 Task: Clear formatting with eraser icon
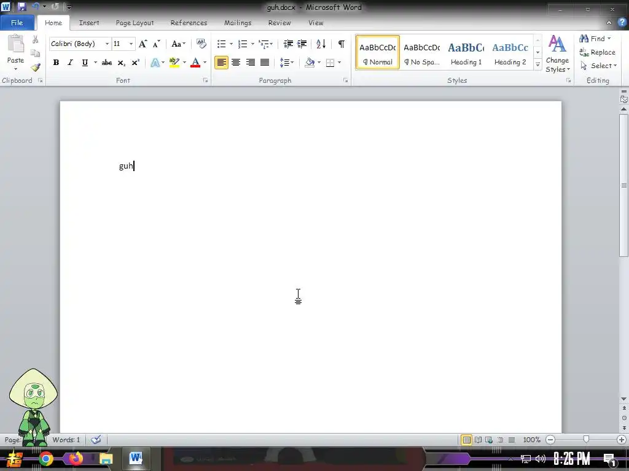201,44
